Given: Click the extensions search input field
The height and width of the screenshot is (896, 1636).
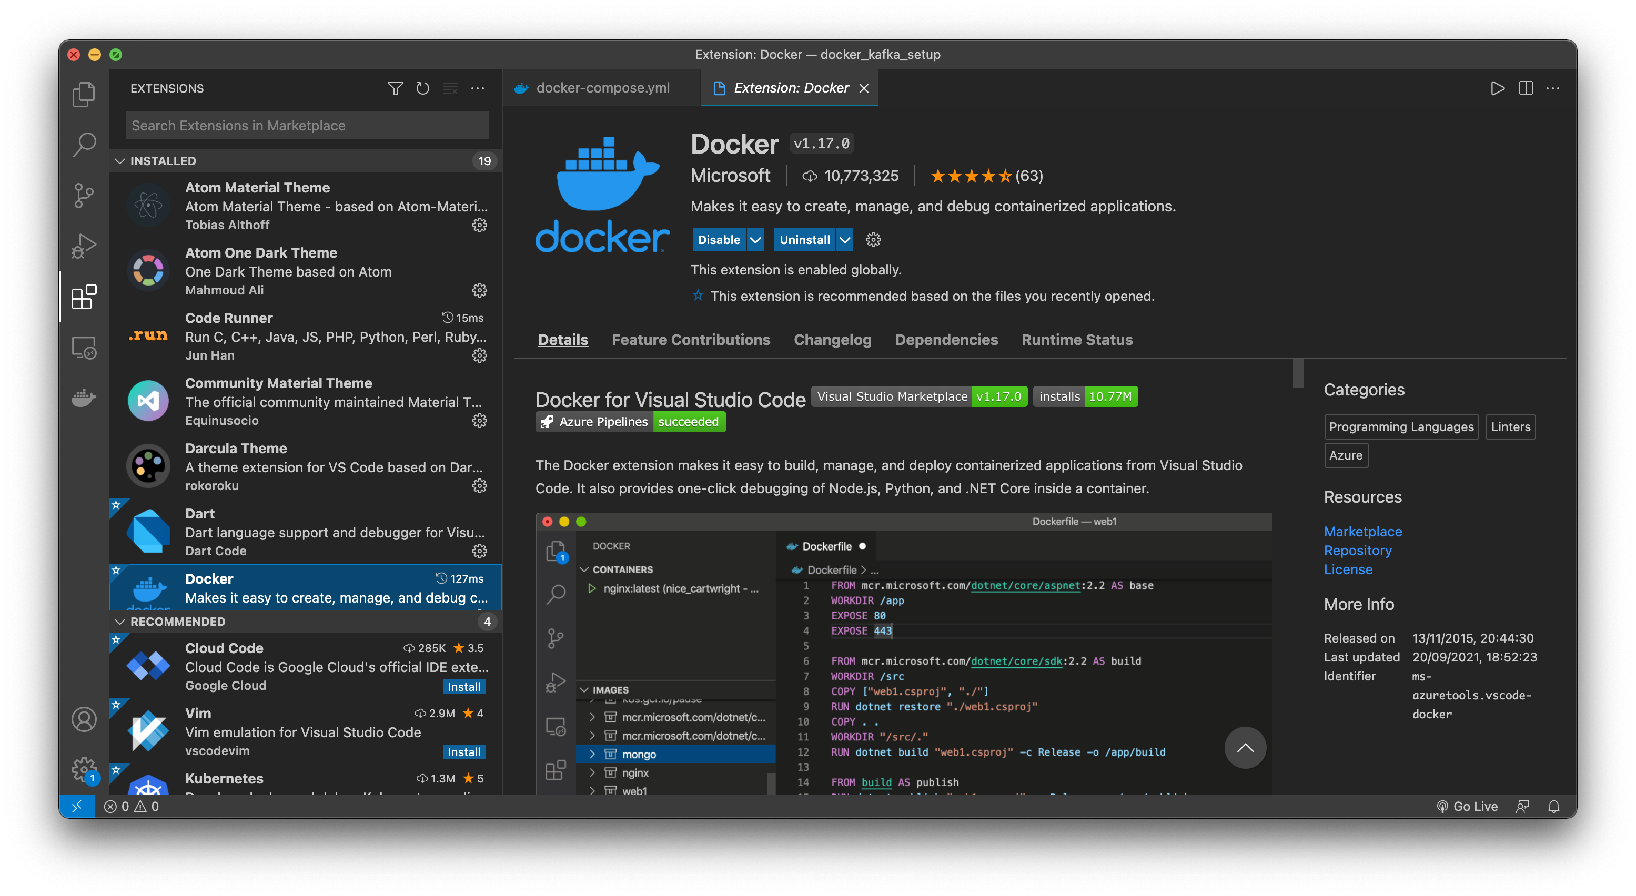Looking at the screenshot, I should [305, 125].
